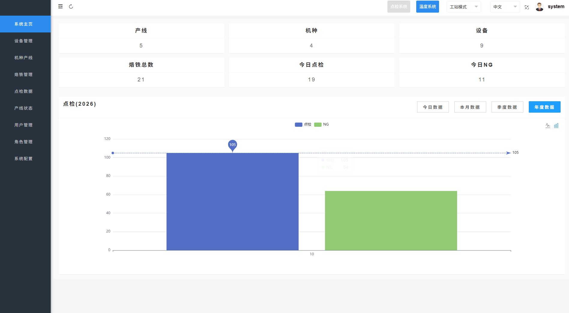Open 系统主页 in the sidebar
This screenshot has height=313, width=569.
25,24
